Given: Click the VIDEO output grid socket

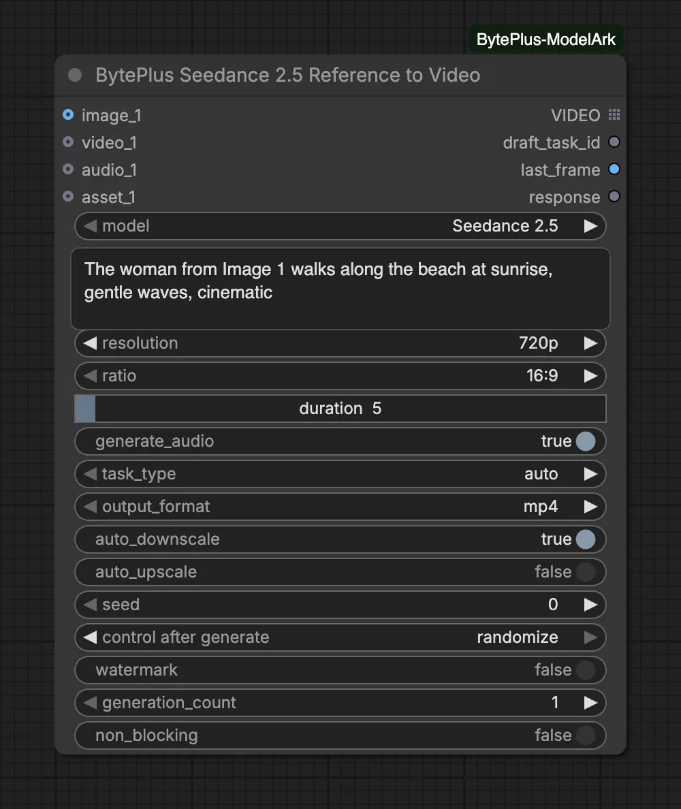Looking at the screenshot, I should pyautogui.click(x=614, y=114).
